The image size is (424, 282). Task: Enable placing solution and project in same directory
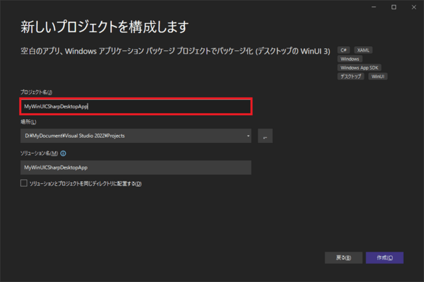(24, 183)
